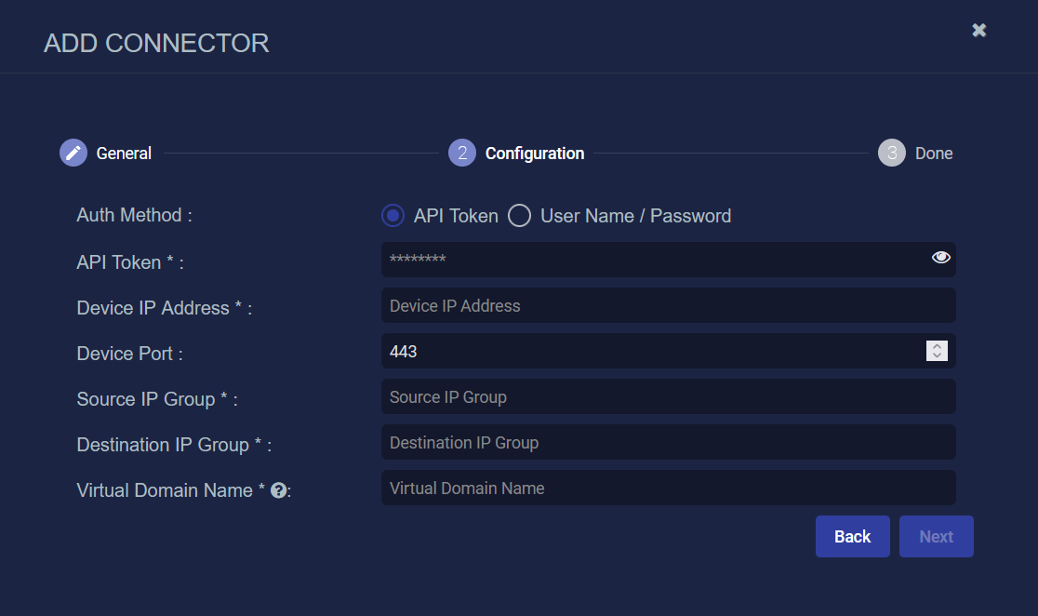Click the pencil icon for General step
Image resolution: width=1038 pixels, height=616 pixels.
(73, 154)
